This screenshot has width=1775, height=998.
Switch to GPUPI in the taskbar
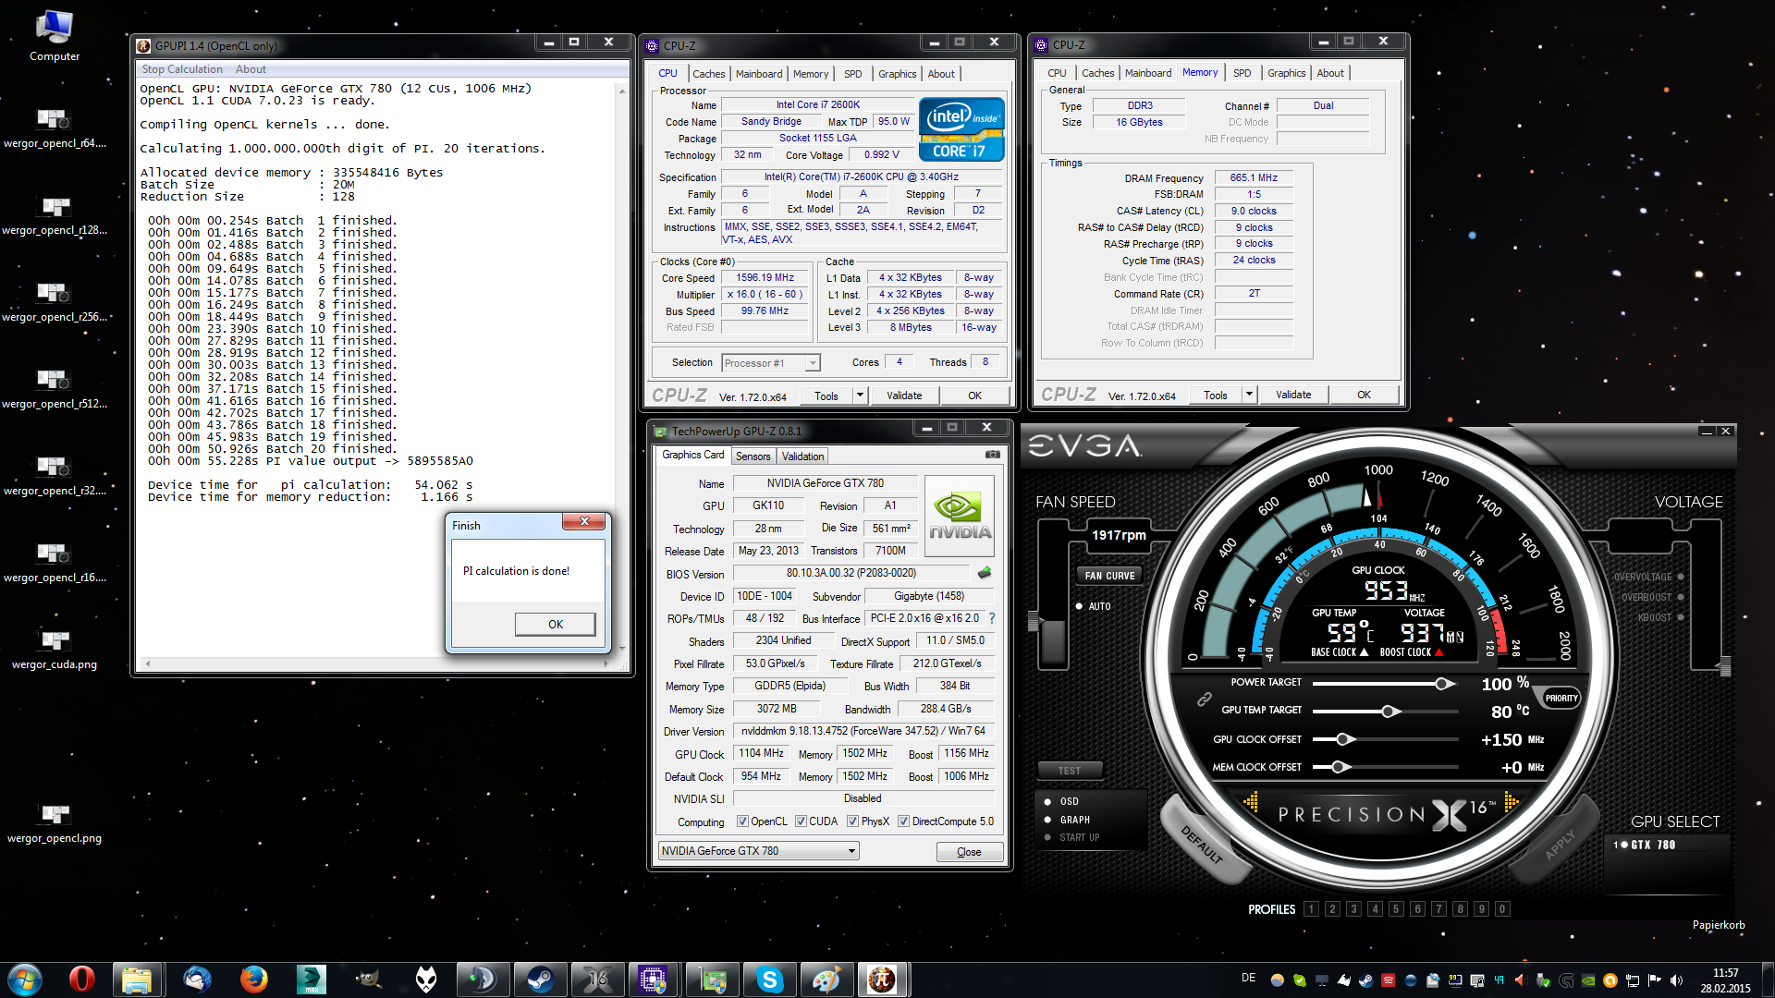(883, 980)
